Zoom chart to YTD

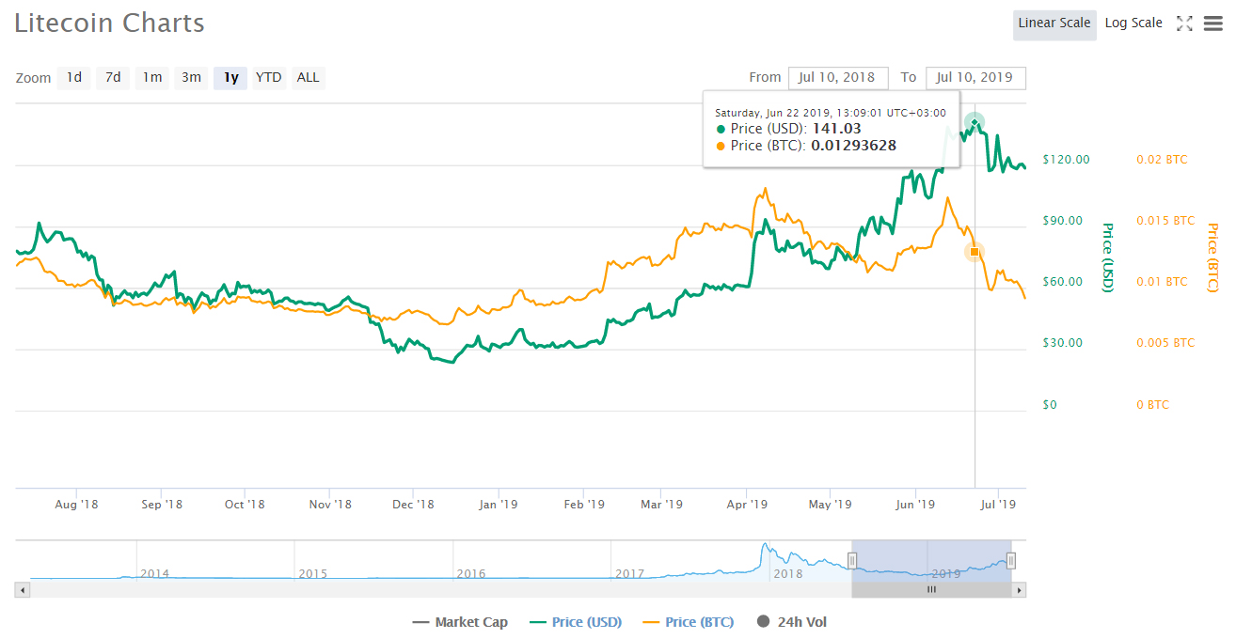[x=269, y=78]
